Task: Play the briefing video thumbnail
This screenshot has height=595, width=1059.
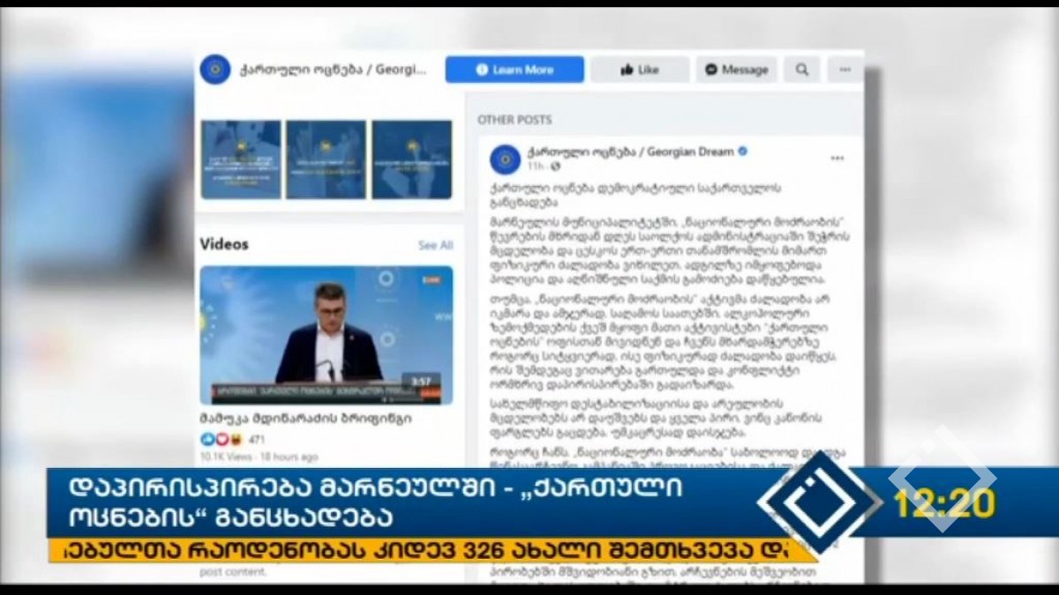Action: click(x=326, y=335)
